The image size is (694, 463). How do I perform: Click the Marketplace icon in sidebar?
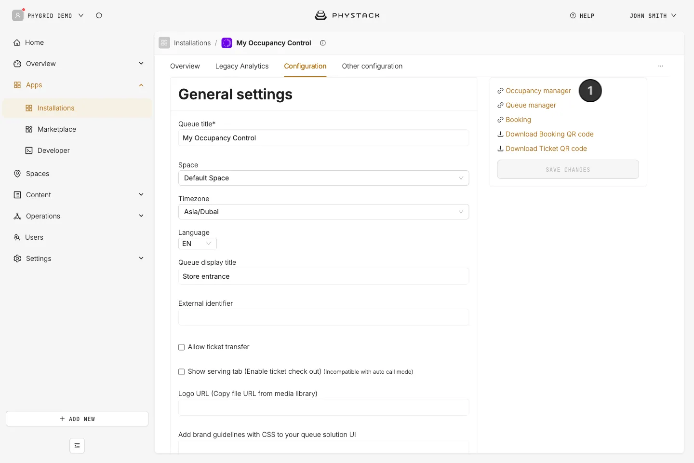29,129
